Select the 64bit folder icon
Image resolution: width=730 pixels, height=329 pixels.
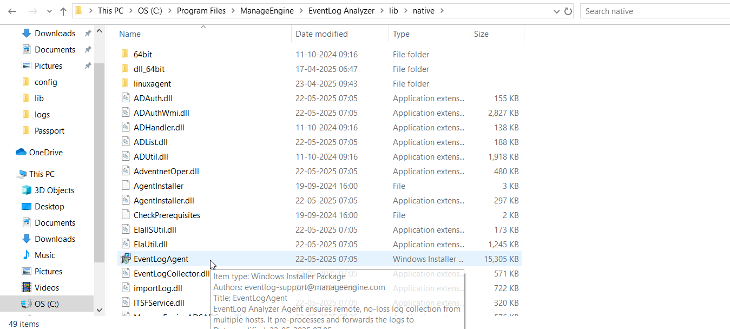(x=125, y=55)
